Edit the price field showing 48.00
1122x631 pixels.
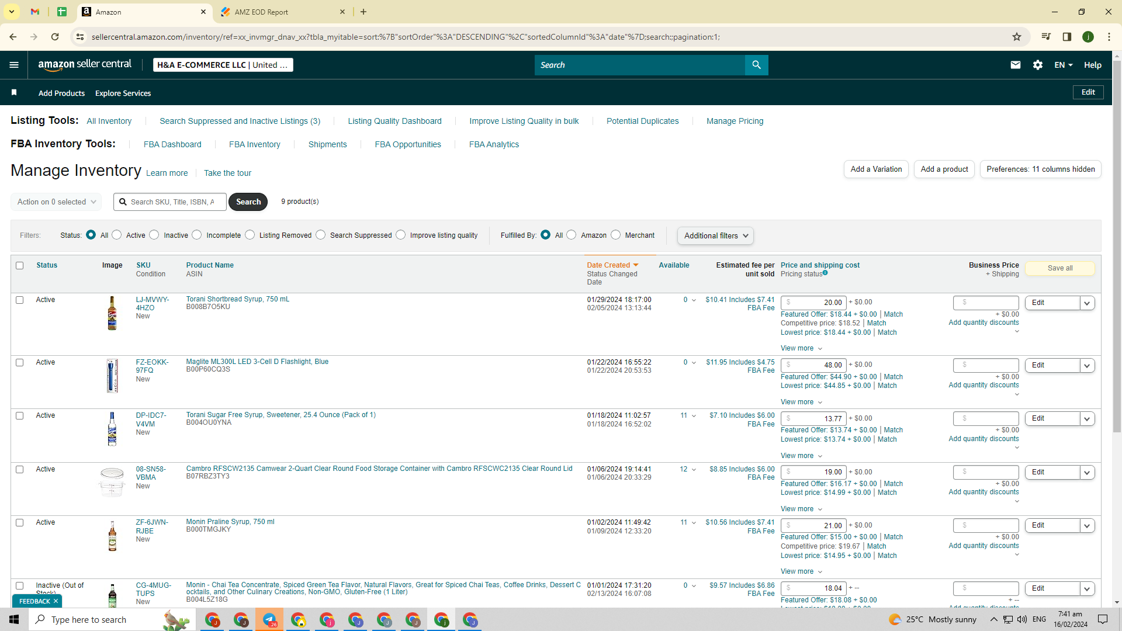pyautogui.click(x=813, y=365)
